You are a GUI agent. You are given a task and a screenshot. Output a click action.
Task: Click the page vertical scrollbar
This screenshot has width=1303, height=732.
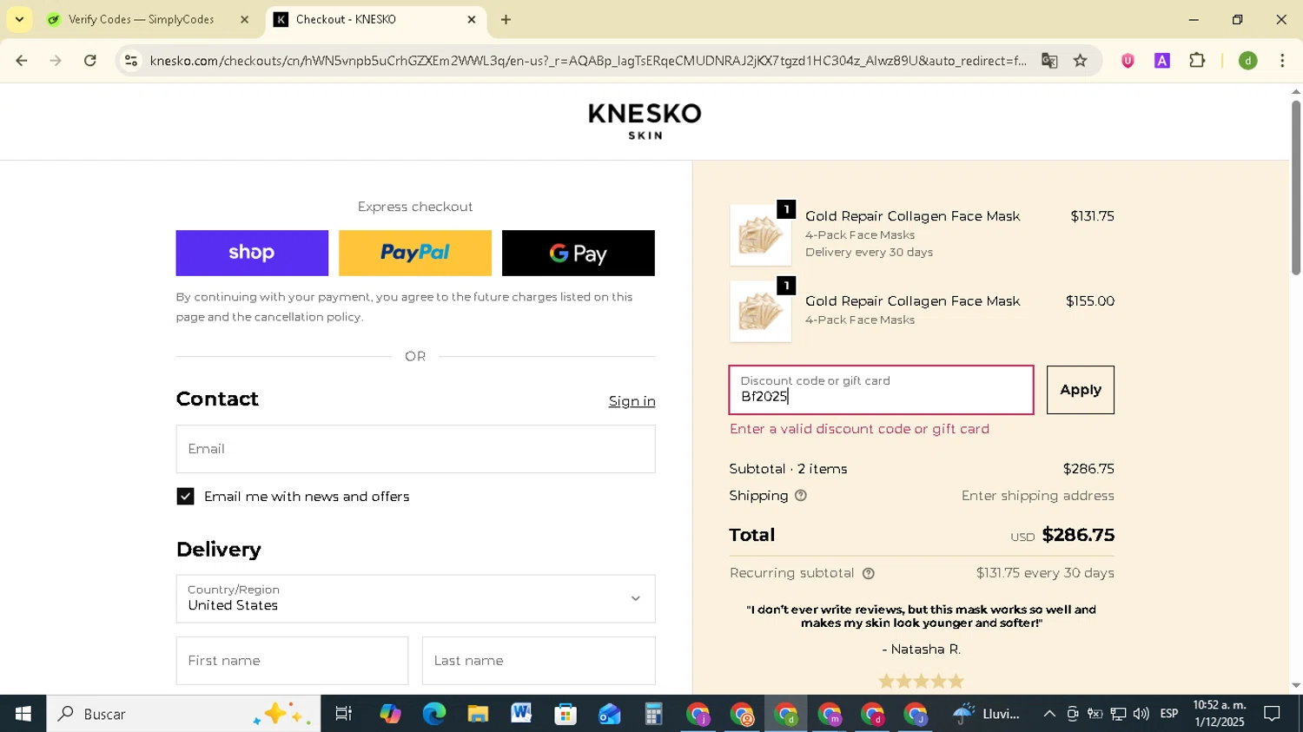tap(1295, 188)
